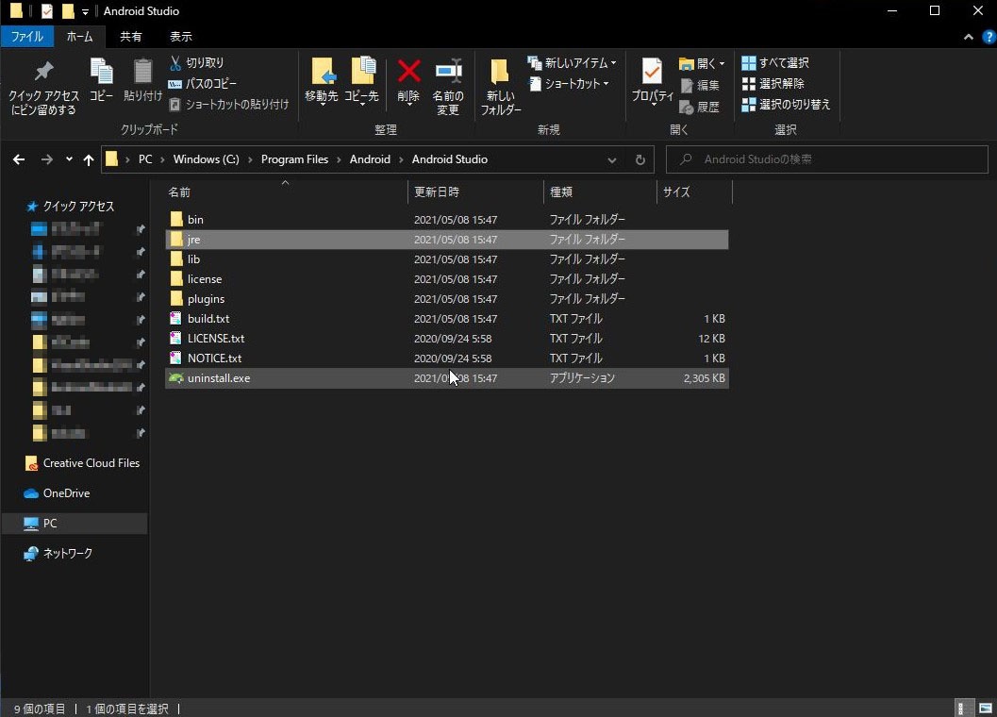Select the plugins folder
Viewport: 997px width, 717px height.
[x=446, y=298]
